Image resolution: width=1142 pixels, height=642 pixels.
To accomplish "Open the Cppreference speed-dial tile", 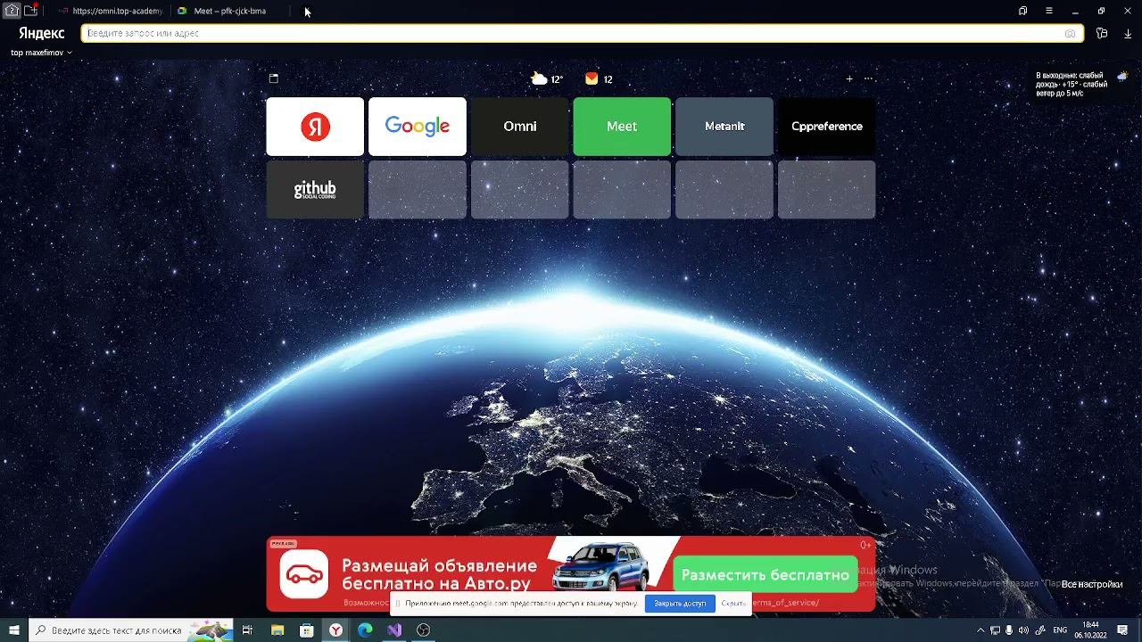I will pyautogui.click(x=827, y=127).
